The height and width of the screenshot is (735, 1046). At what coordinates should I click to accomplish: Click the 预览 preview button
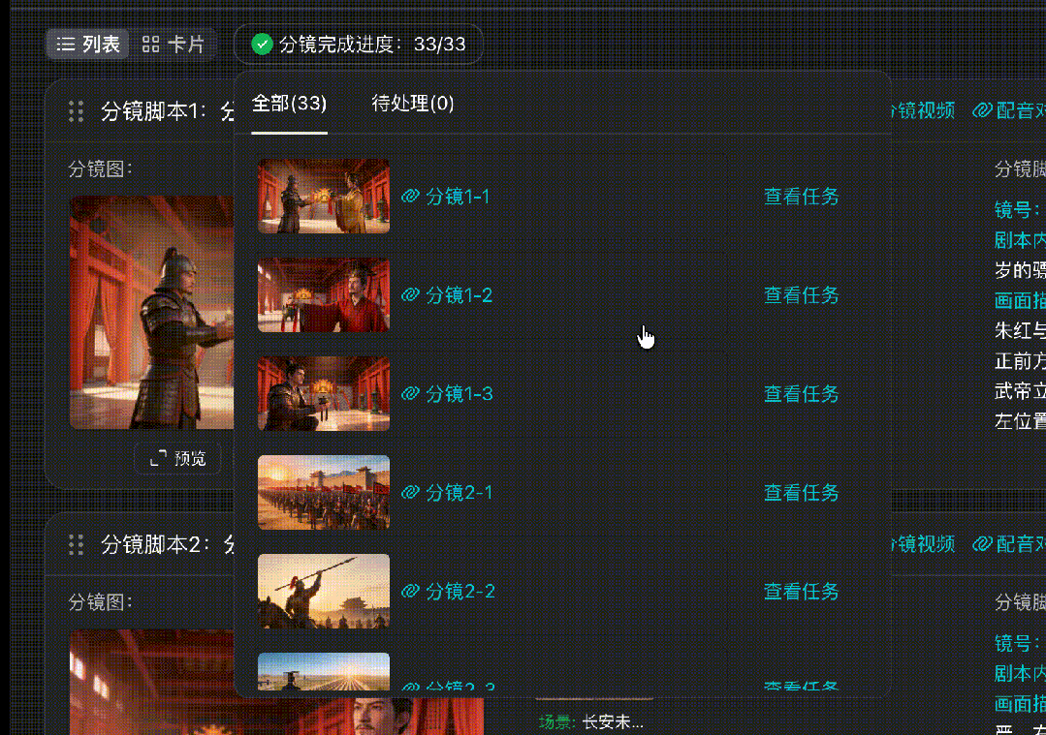coord(177,458)
